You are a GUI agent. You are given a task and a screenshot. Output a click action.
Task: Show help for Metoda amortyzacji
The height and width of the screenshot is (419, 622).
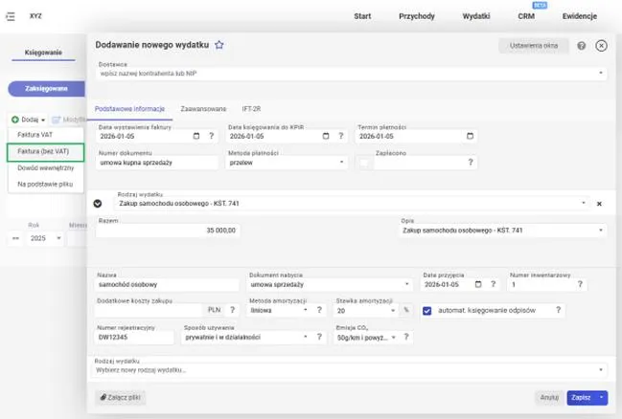click(x=319, y=310)
